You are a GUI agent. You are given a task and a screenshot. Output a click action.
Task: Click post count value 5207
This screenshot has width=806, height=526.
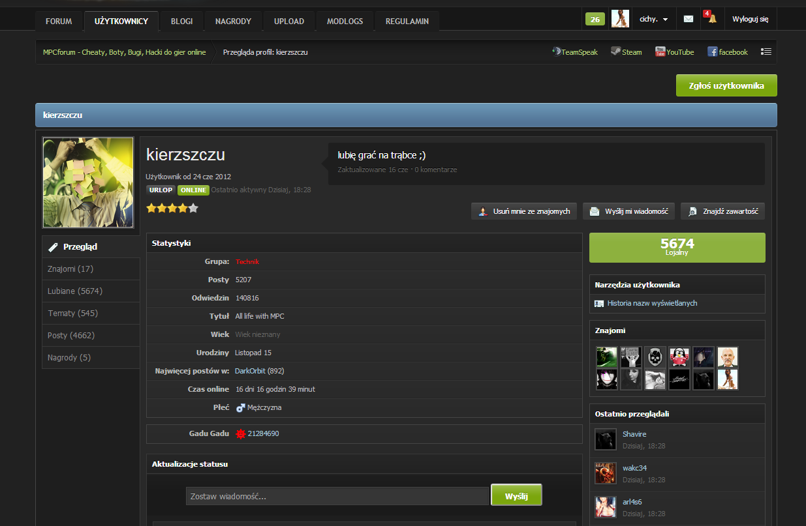243,280
